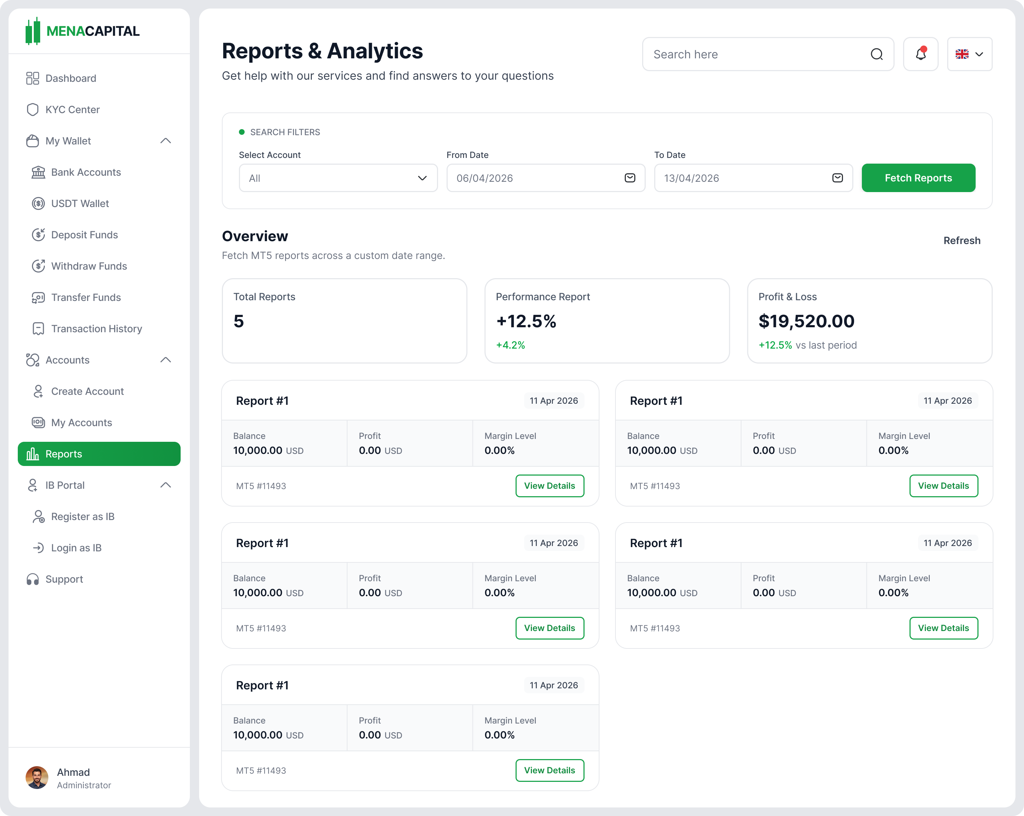Click the Fetch Reports button

click(x=918, y=178)
